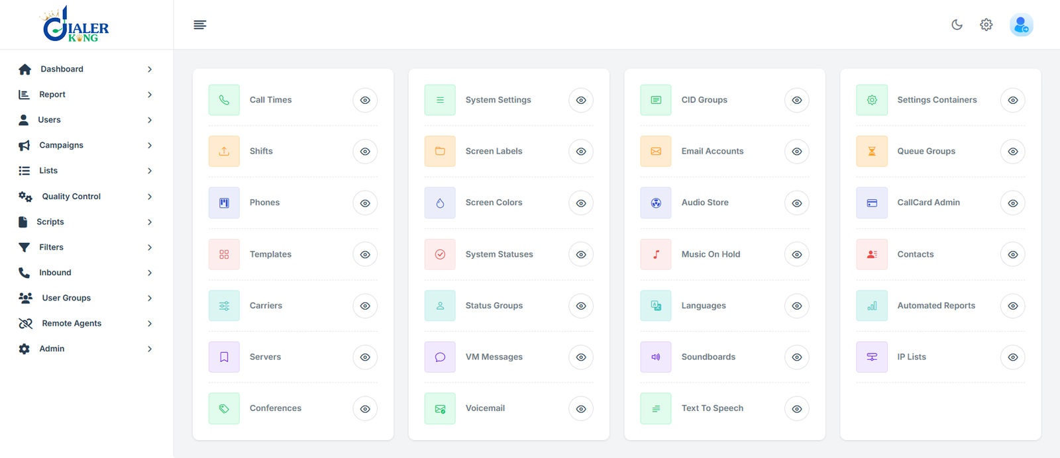
Task: Open the Remote Agents sidebar menu
Action: [x=86, y=323]
